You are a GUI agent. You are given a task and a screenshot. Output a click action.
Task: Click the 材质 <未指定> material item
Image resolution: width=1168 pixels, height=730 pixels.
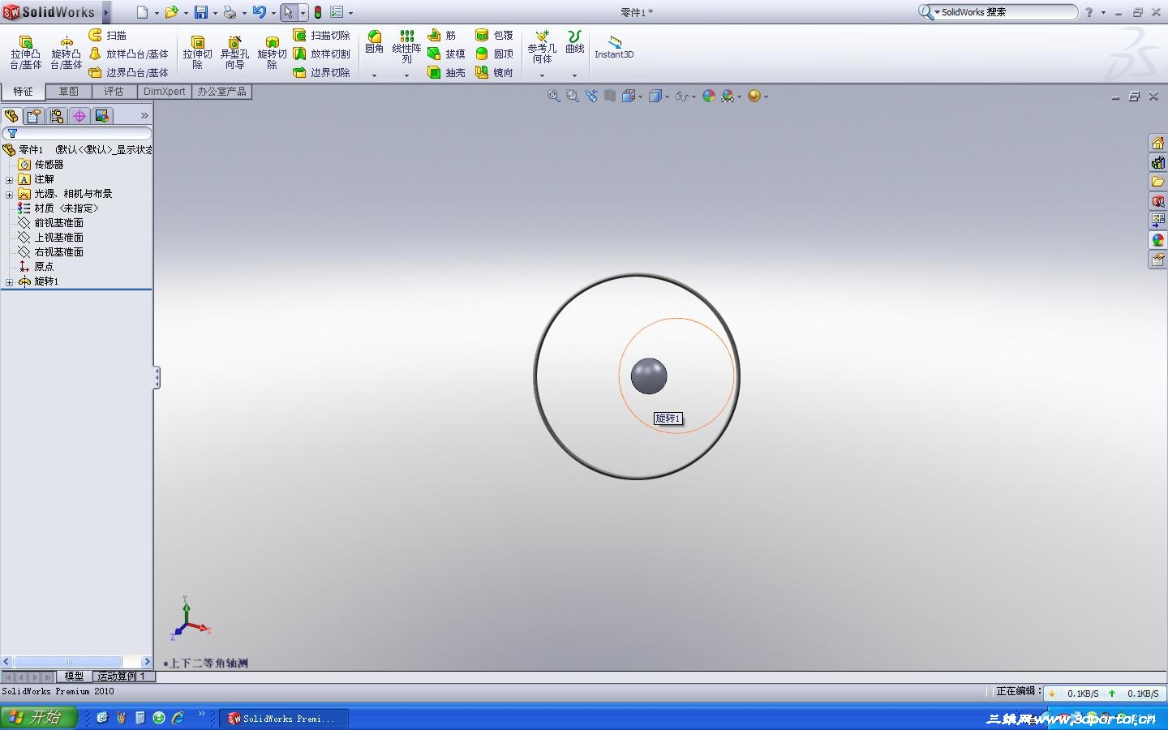coord(58,208)
